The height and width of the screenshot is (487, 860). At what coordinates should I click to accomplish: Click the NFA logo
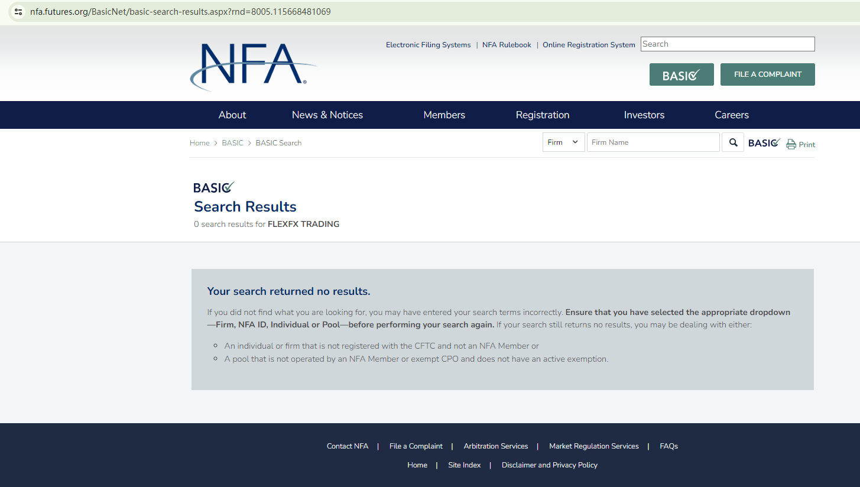coord(253,67)
